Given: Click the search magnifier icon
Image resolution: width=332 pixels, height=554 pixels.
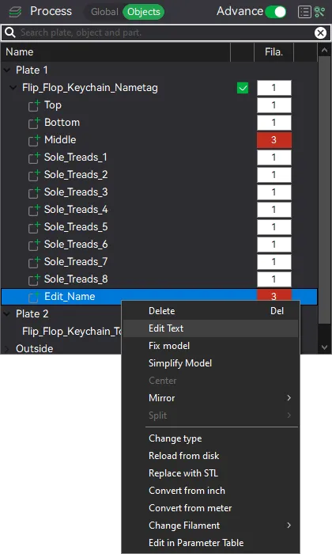Looking at the screenshot, I should tap(9, 32).
